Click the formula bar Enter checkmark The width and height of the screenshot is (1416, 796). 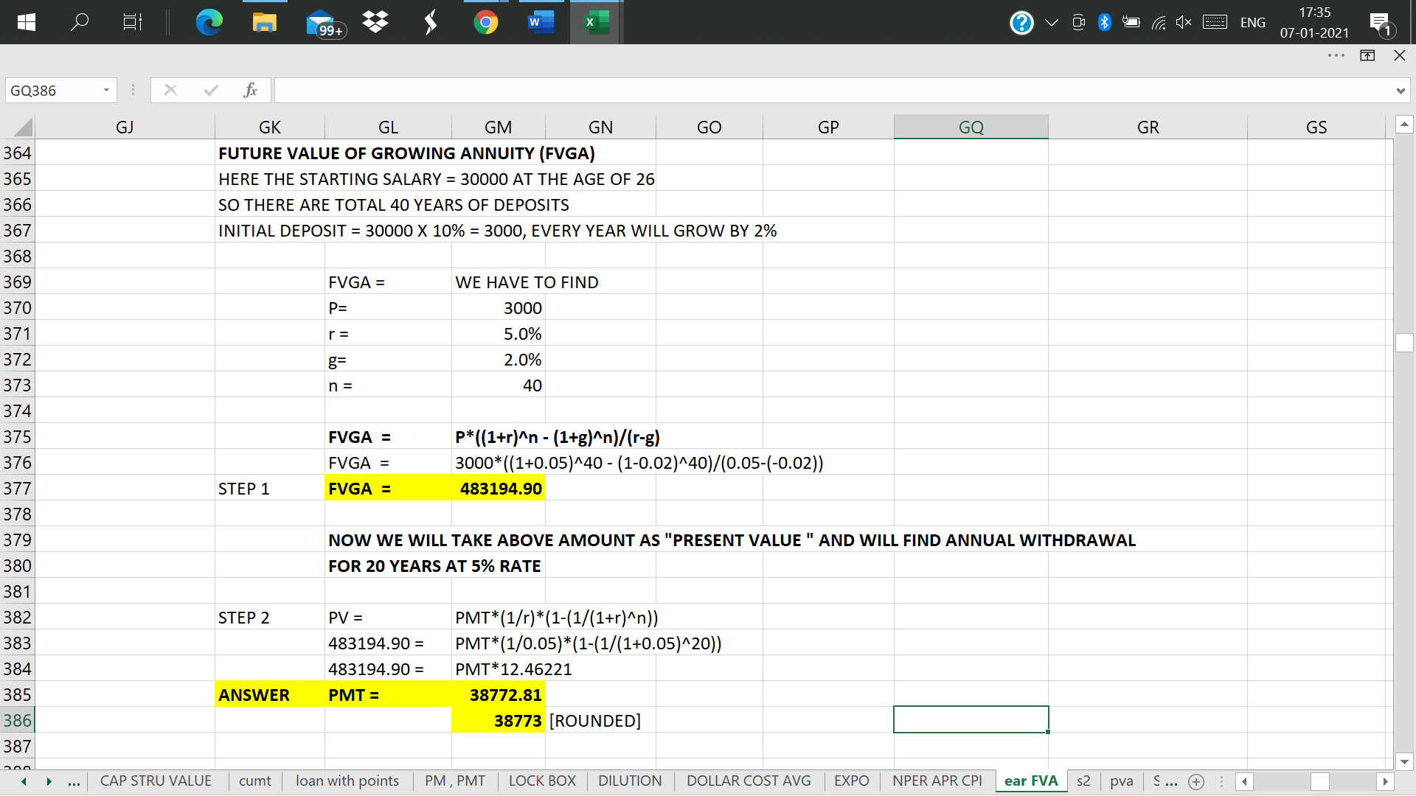(x=211, y=90)
